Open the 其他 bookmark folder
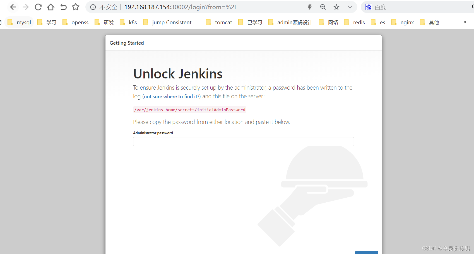474x254 pixels. (x=429, y=22)
